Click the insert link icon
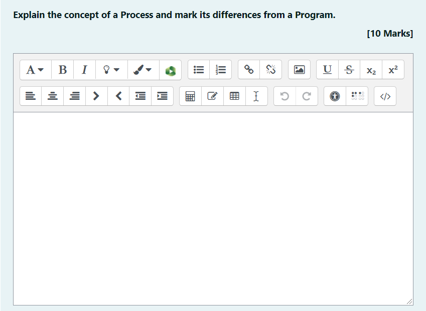Screen dimensions: 426x311 coord(249,70)
